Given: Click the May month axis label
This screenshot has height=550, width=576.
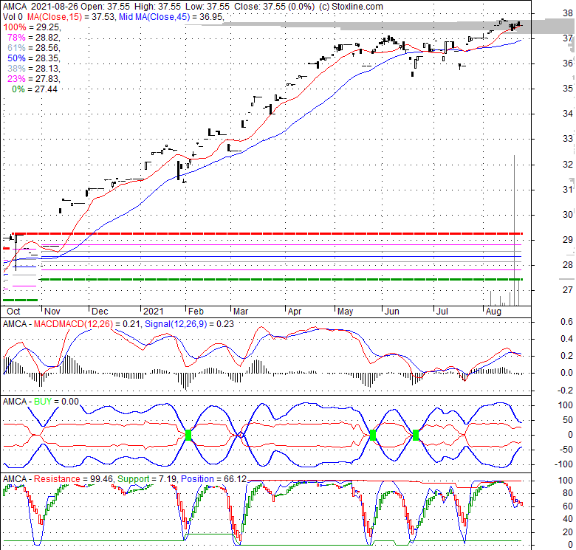Looking at the screenshot, I should click(346, 312).
